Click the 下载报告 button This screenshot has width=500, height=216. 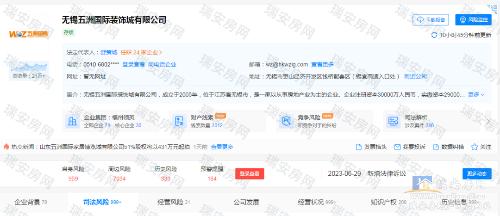[431, 19]
